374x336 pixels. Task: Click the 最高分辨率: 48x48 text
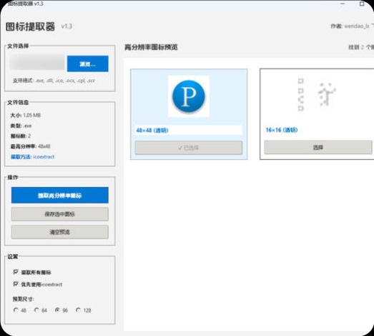[30, 146]
